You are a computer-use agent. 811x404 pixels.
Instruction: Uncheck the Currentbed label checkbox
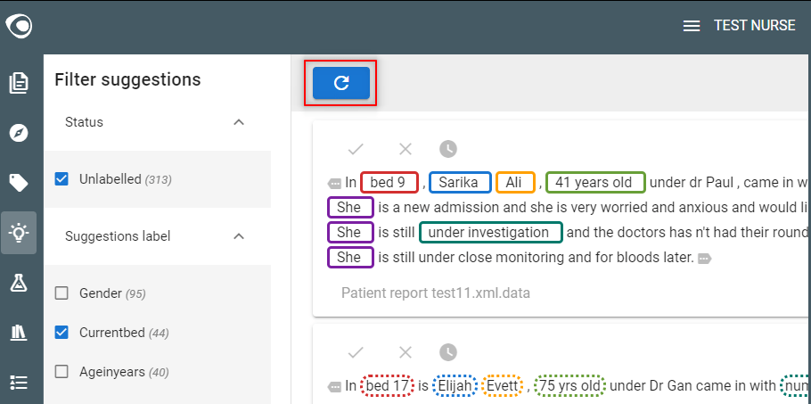(61, 333)
